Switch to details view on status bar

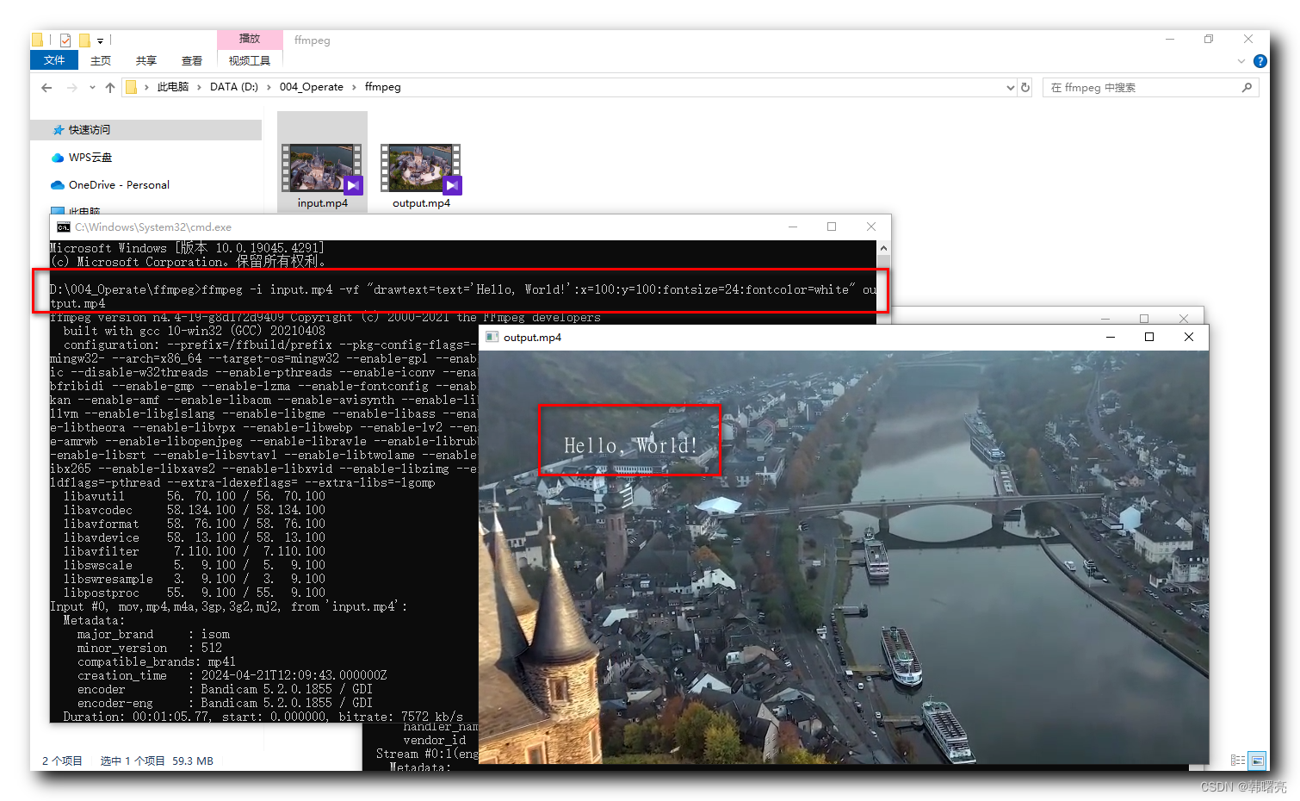point(1240,761)
